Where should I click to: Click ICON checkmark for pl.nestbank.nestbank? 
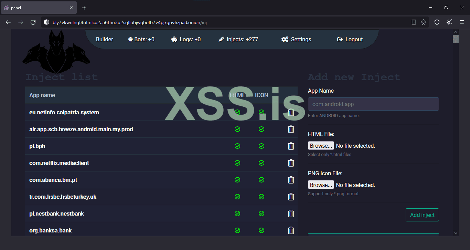coord(261,213)
